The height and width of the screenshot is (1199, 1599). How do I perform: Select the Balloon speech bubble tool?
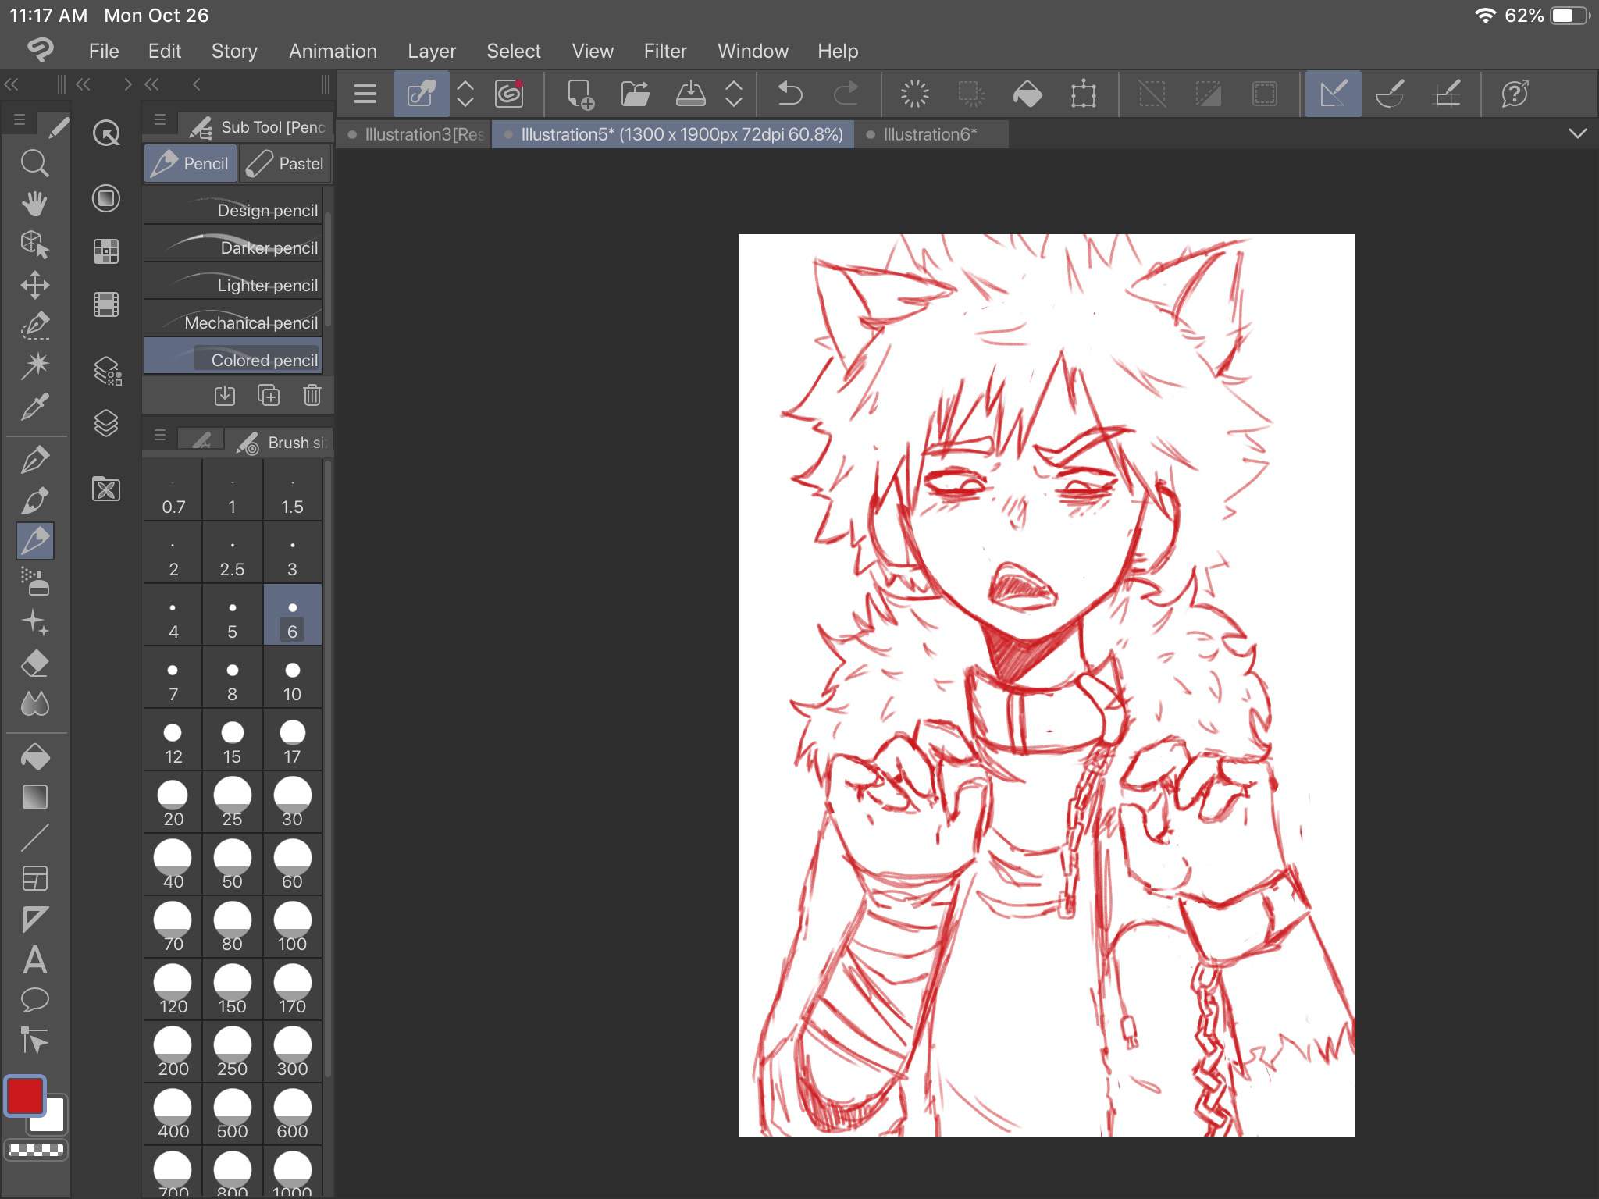tap(34, 1000)
